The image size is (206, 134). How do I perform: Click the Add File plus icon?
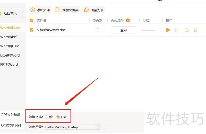(33, 10)
